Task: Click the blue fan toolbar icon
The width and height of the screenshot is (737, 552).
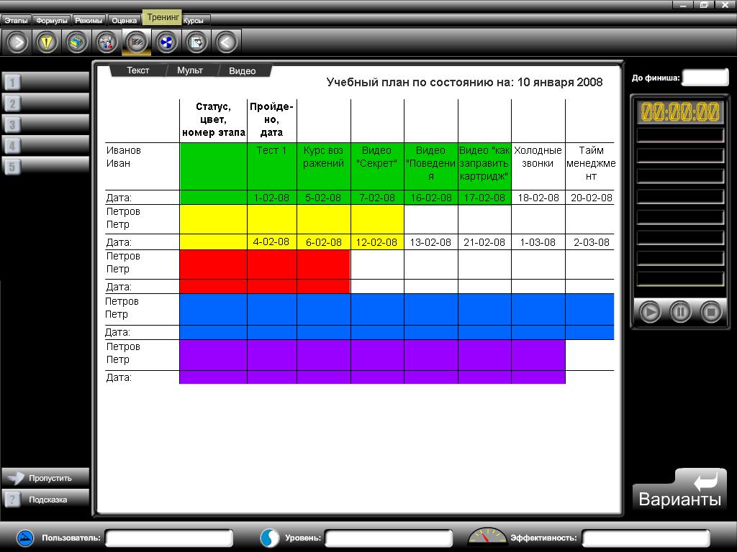Action: click(x=167, y=42)
